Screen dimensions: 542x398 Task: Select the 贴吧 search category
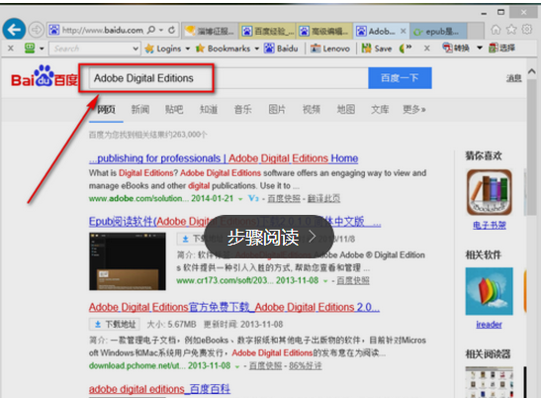[x=174, y=109]
